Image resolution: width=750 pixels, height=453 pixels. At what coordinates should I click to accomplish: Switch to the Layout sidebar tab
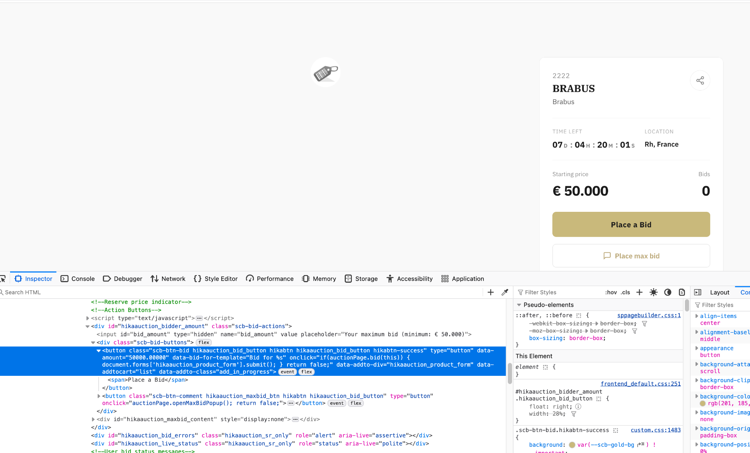point(719,292)
